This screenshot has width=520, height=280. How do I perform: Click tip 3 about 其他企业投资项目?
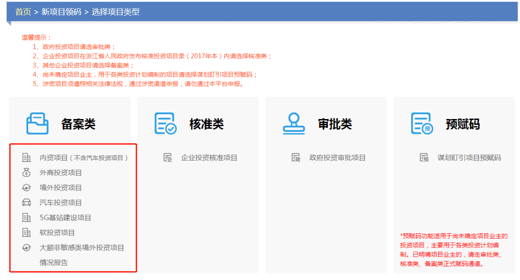pyautogui.click(x=83, y=66)
